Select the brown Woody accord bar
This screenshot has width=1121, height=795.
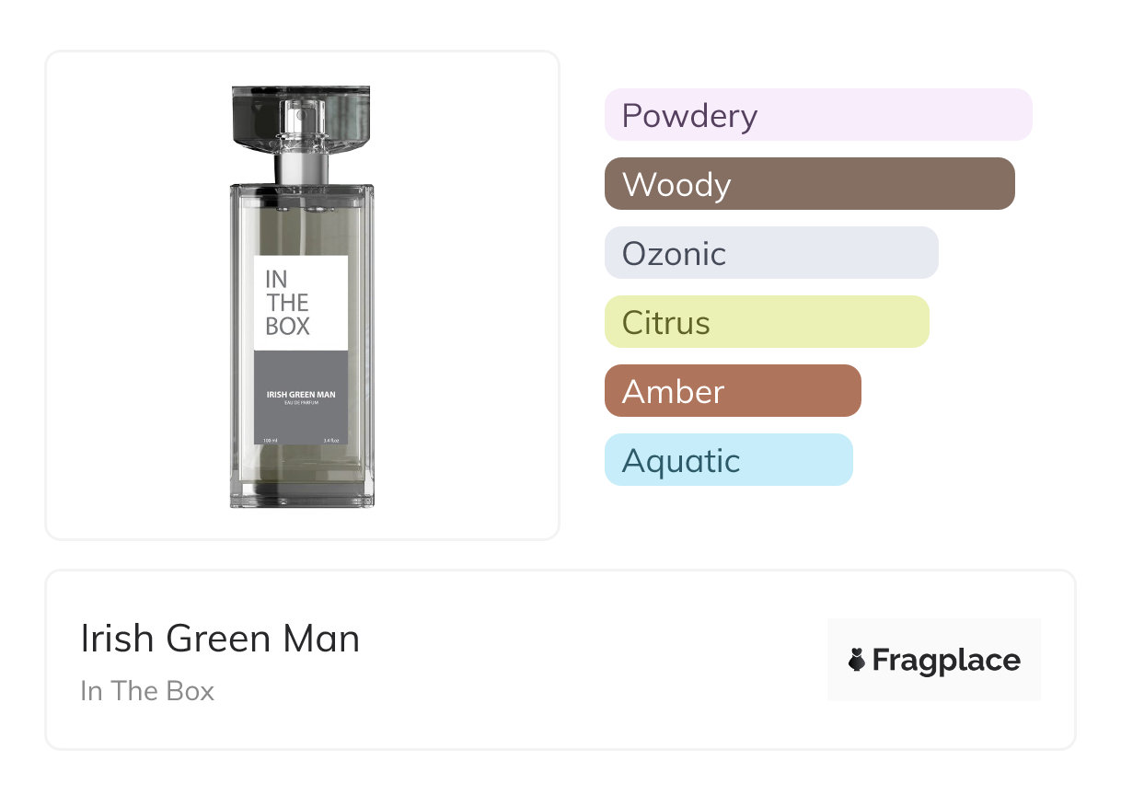coord(809,184)
